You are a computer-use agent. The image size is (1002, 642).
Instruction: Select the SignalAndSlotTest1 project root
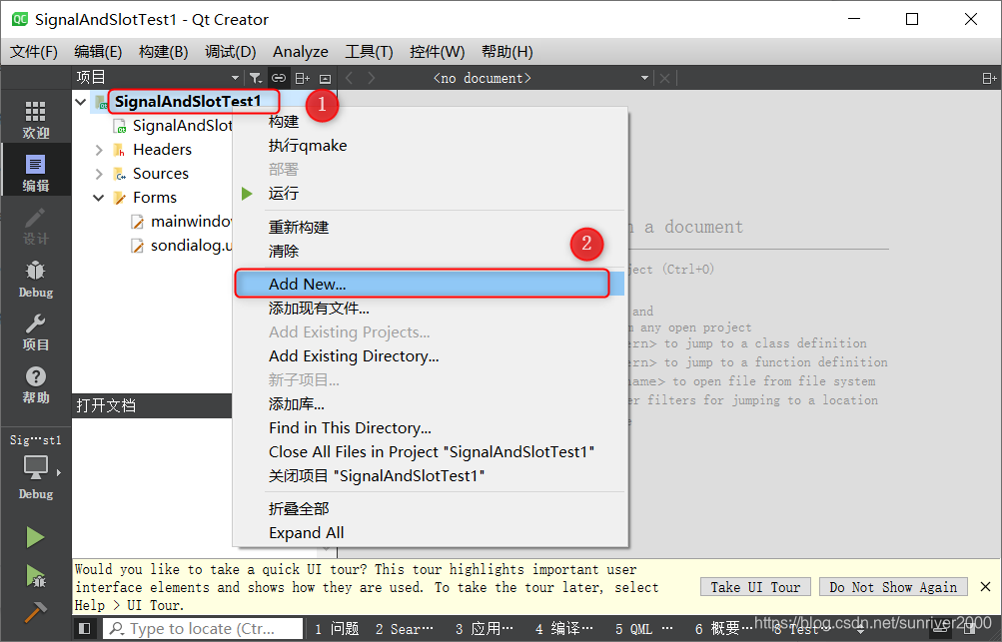[187, 102]
